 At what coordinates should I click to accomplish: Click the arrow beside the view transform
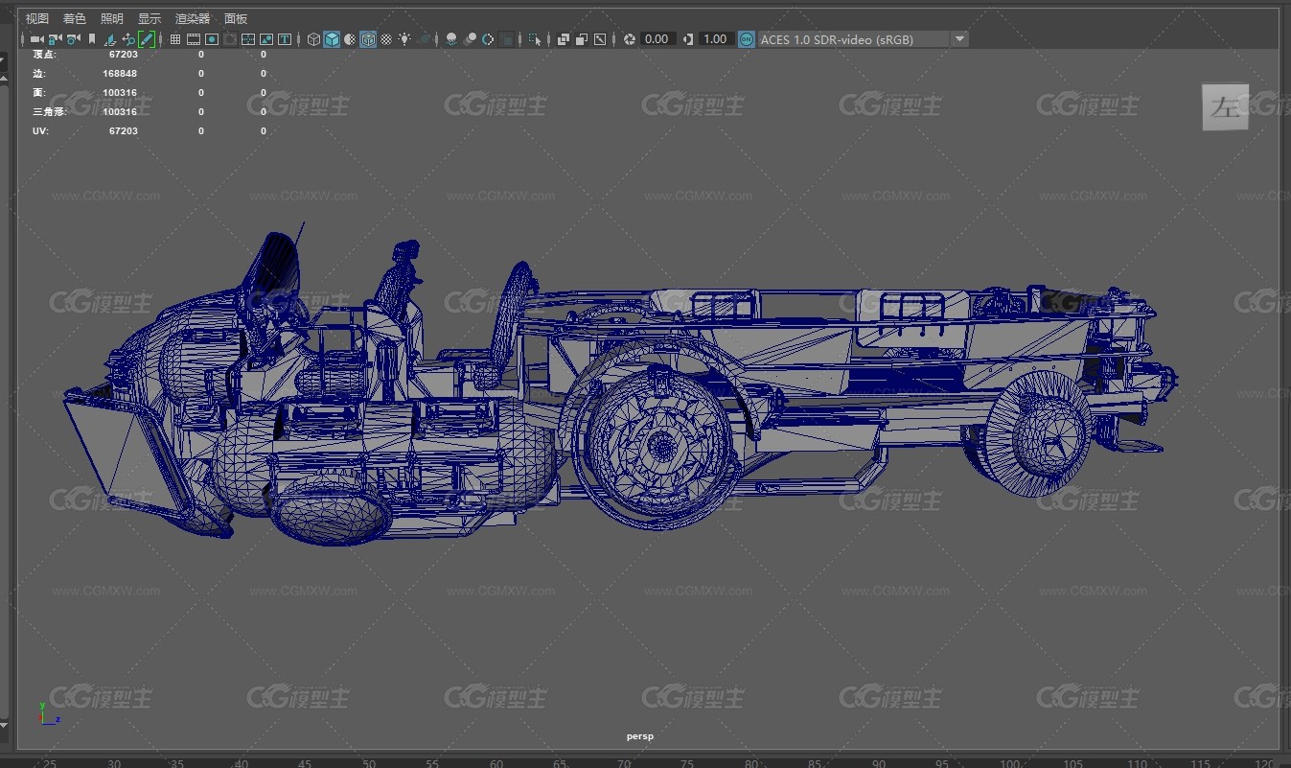[959, 39]
